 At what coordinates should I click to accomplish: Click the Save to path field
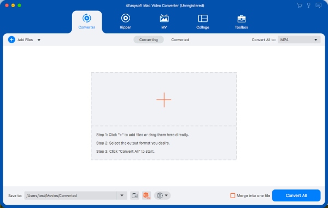click(71, 195)
